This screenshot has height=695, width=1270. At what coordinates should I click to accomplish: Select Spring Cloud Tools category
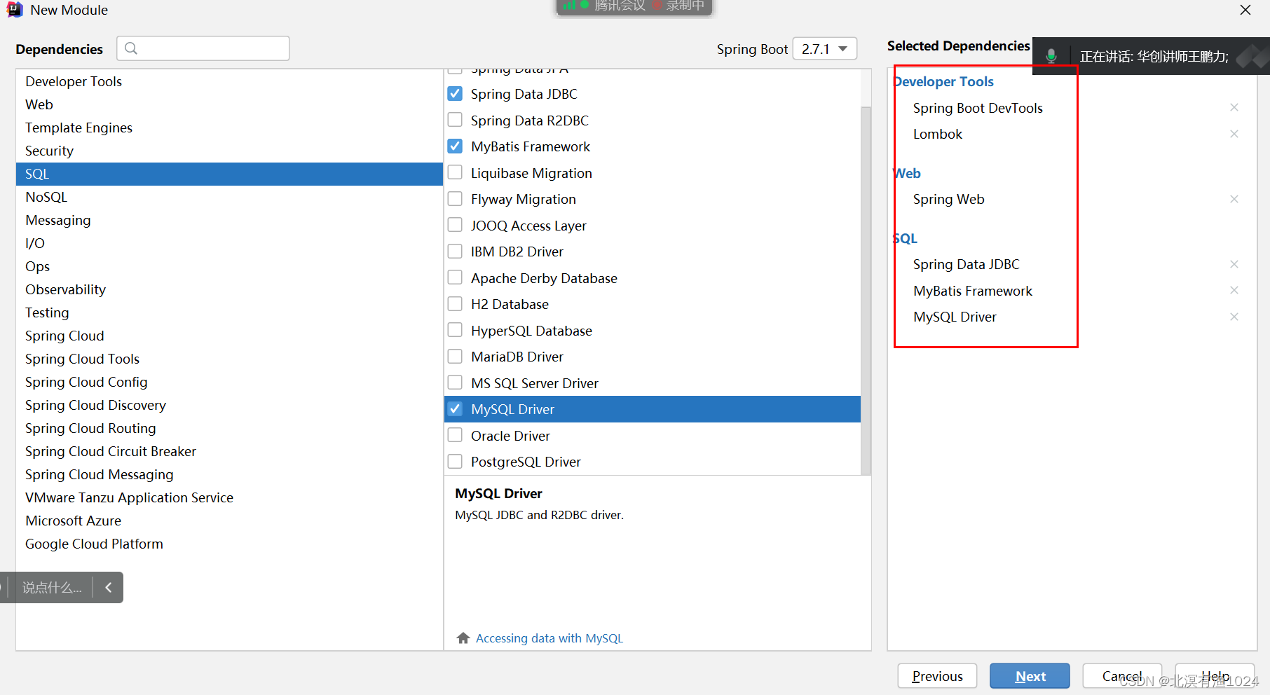(229, 359)
